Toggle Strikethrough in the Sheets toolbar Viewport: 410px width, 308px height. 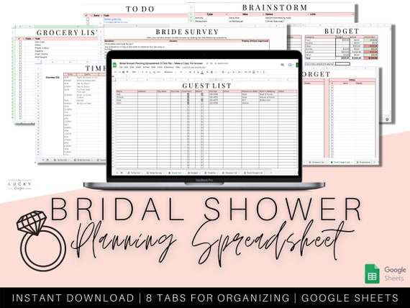click(198, 72)
